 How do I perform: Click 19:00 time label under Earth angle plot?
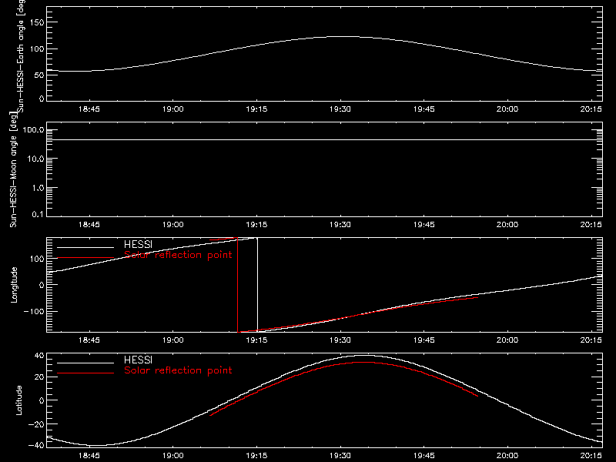[172, 109]
